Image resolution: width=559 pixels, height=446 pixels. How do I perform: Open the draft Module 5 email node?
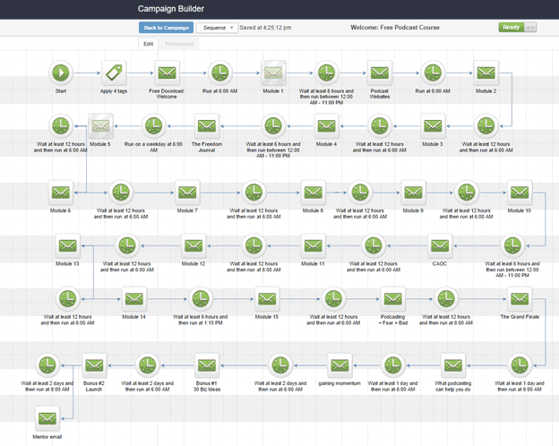[100, 126]
